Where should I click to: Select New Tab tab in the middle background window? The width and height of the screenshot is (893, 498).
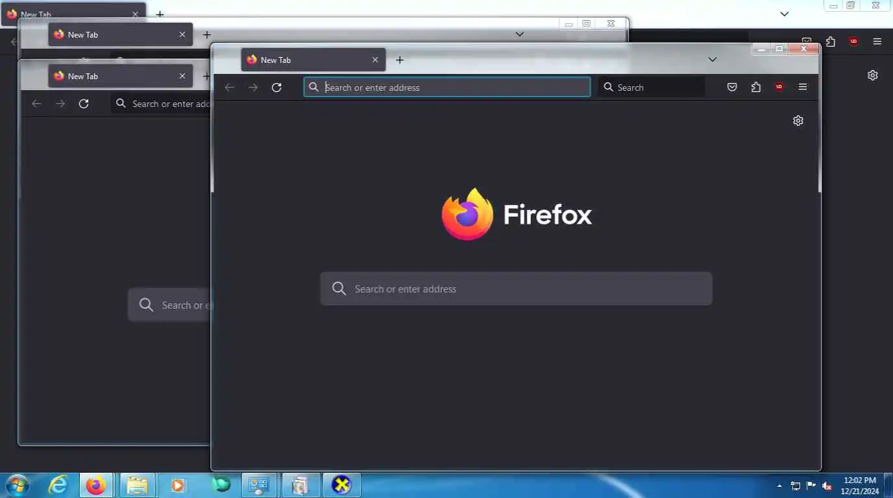[x=121, y=35]
